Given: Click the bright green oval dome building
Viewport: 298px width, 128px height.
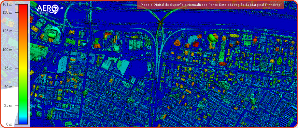Looking at the screenshot, I should pos(211,38).
